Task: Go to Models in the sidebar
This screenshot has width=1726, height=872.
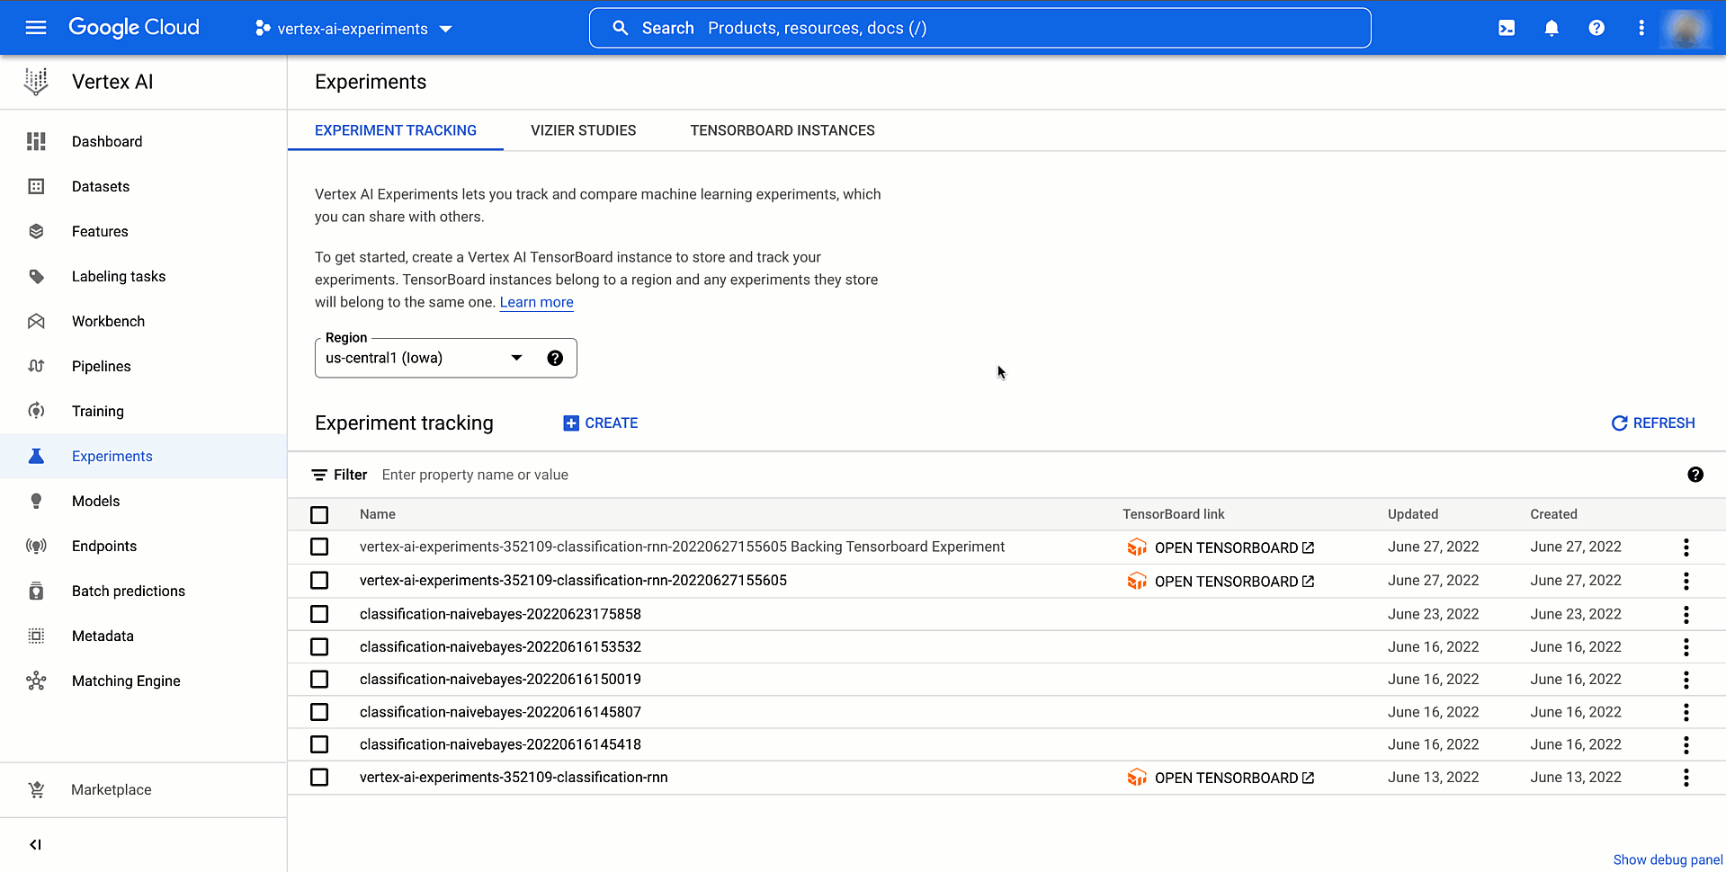Action: (x=95, y=501)
